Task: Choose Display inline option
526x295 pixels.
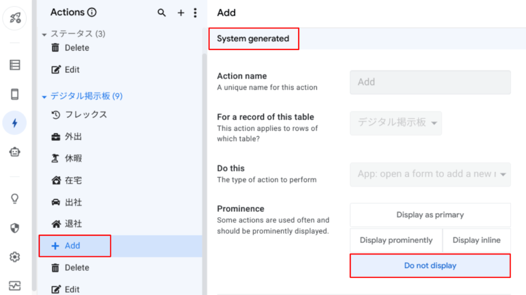Action: click(477, 240)
